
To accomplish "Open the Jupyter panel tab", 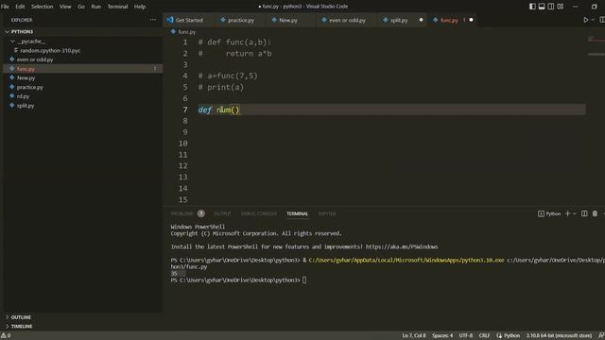I will click(327, 213).
